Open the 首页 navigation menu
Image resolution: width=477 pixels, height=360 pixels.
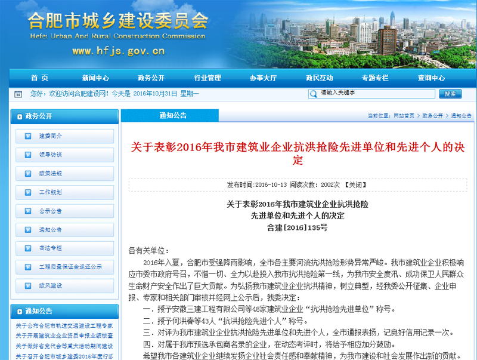click(39, 78)
